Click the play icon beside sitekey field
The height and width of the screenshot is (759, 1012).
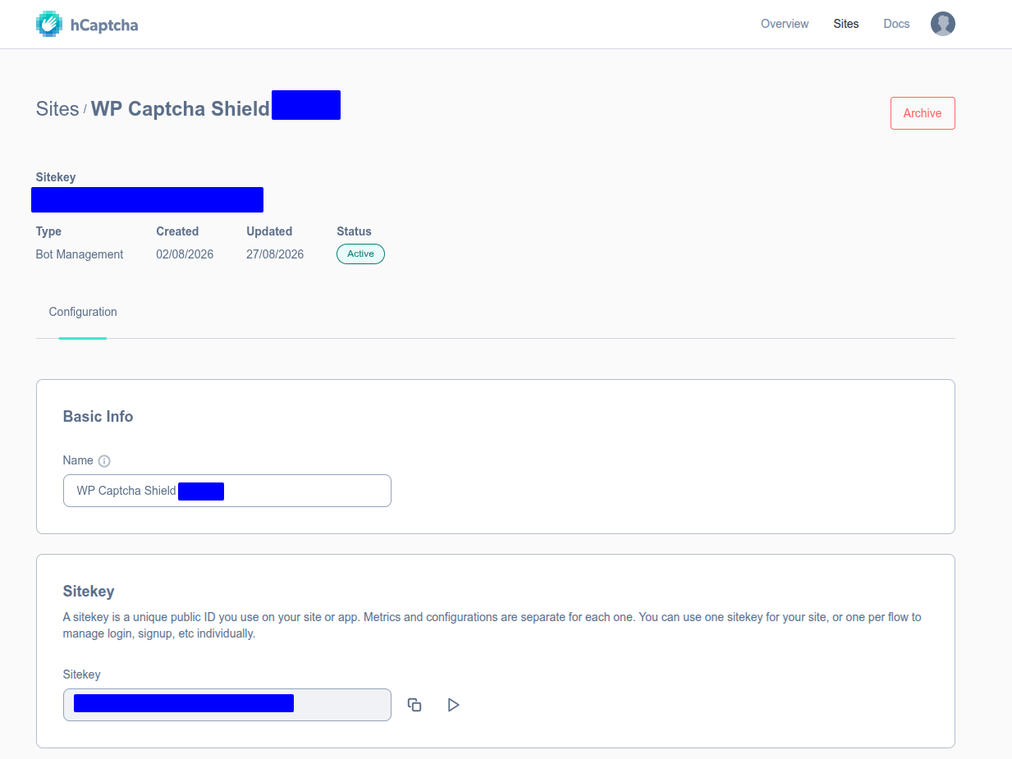click(453, 705)
